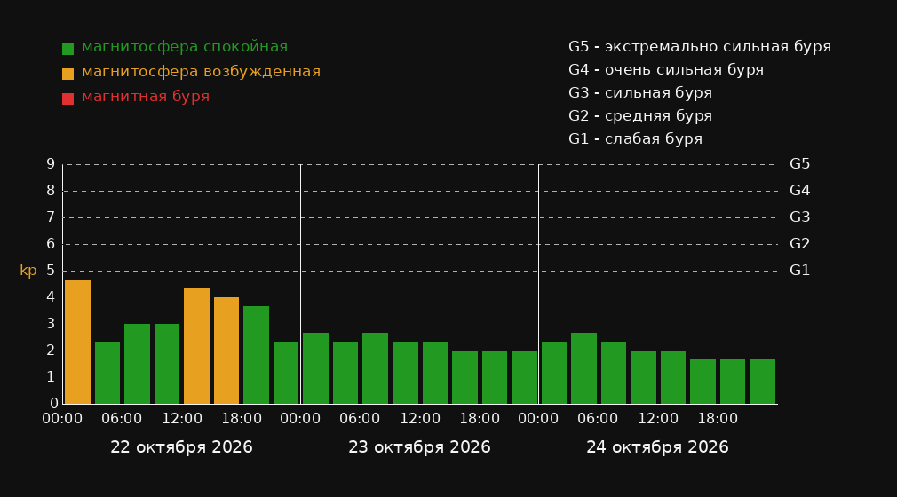Click the y-axis value "0"
Image resolution: width=897 pixels, height=497 pixels.
(54, 403)
